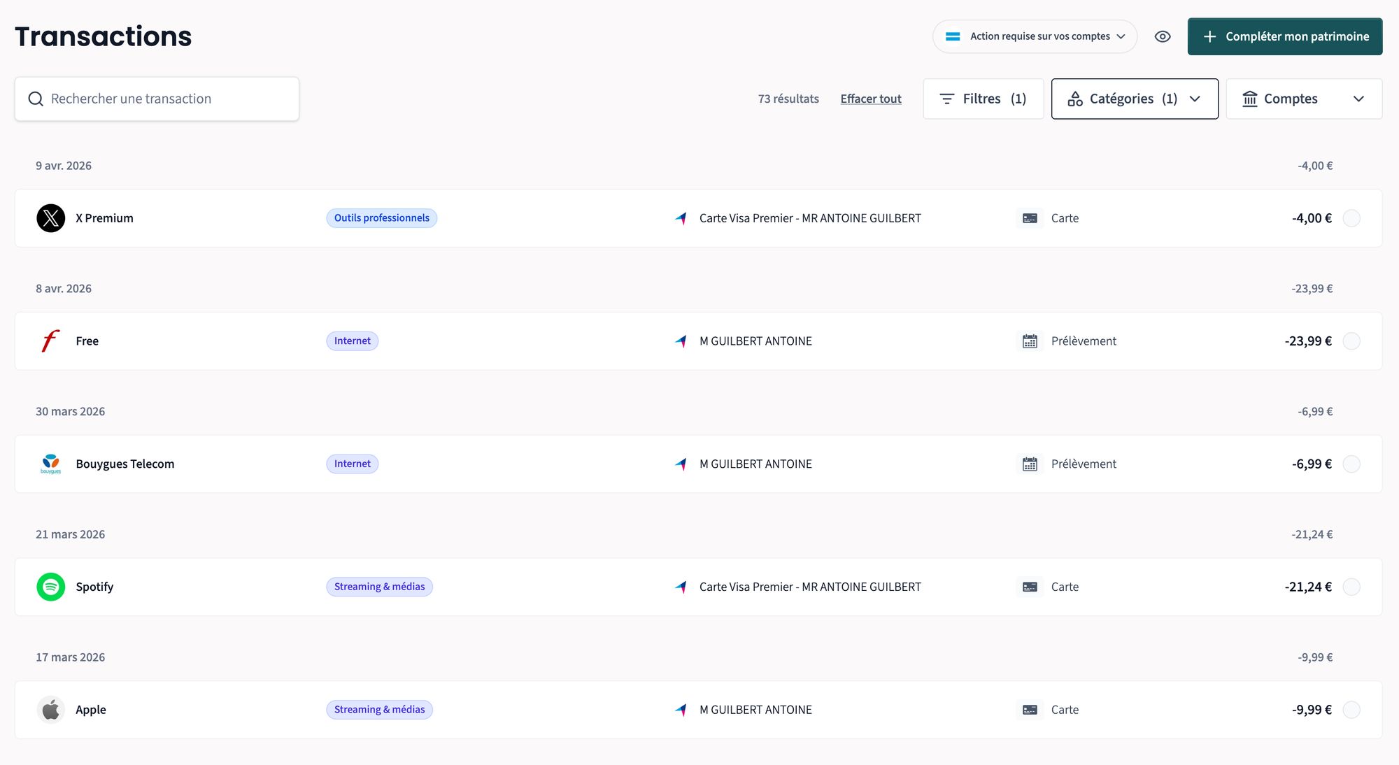Screen dimensions: 1399x765
Task: Click the 'Outils professionnels' category tag
Action: [381, 218]
